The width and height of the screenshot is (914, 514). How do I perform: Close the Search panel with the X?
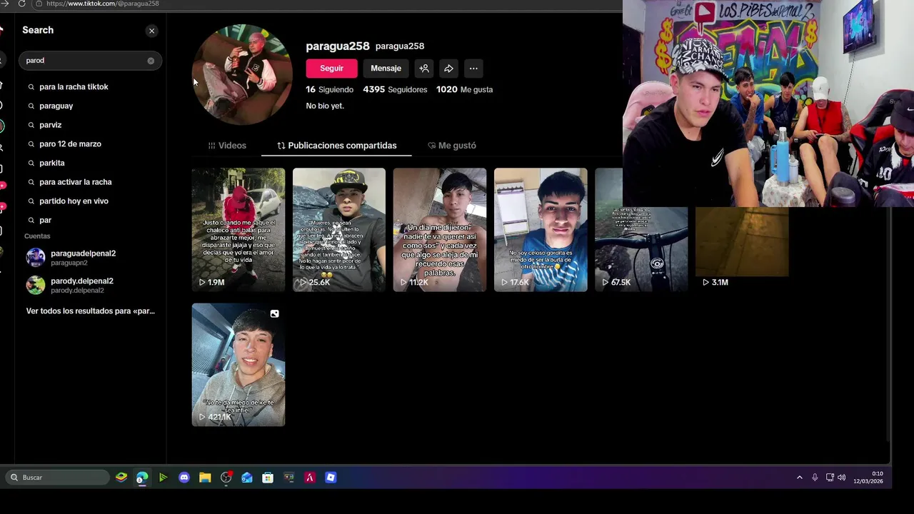pyautogui.click(x=151, y=31)
